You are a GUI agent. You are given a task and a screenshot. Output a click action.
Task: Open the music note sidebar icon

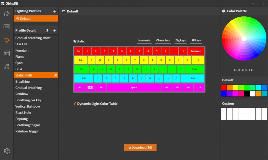[7, 67]
